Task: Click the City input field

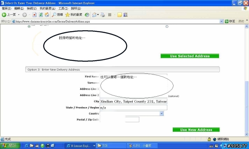Action: [133, 101]
